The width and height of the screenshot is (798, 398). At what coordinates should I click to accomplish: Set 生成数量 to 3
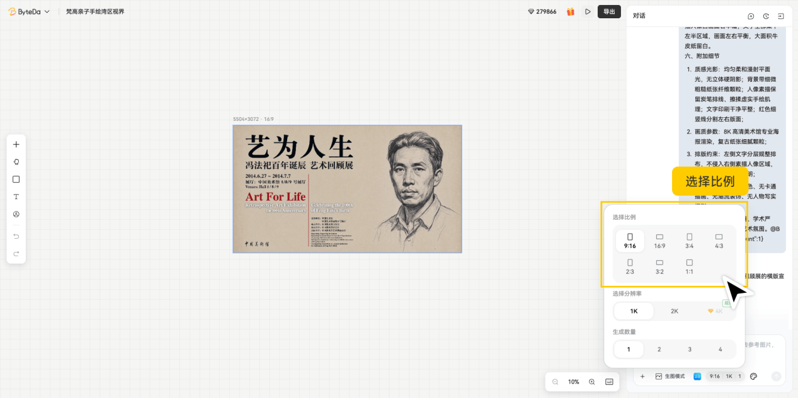click(x=690, y=349)
